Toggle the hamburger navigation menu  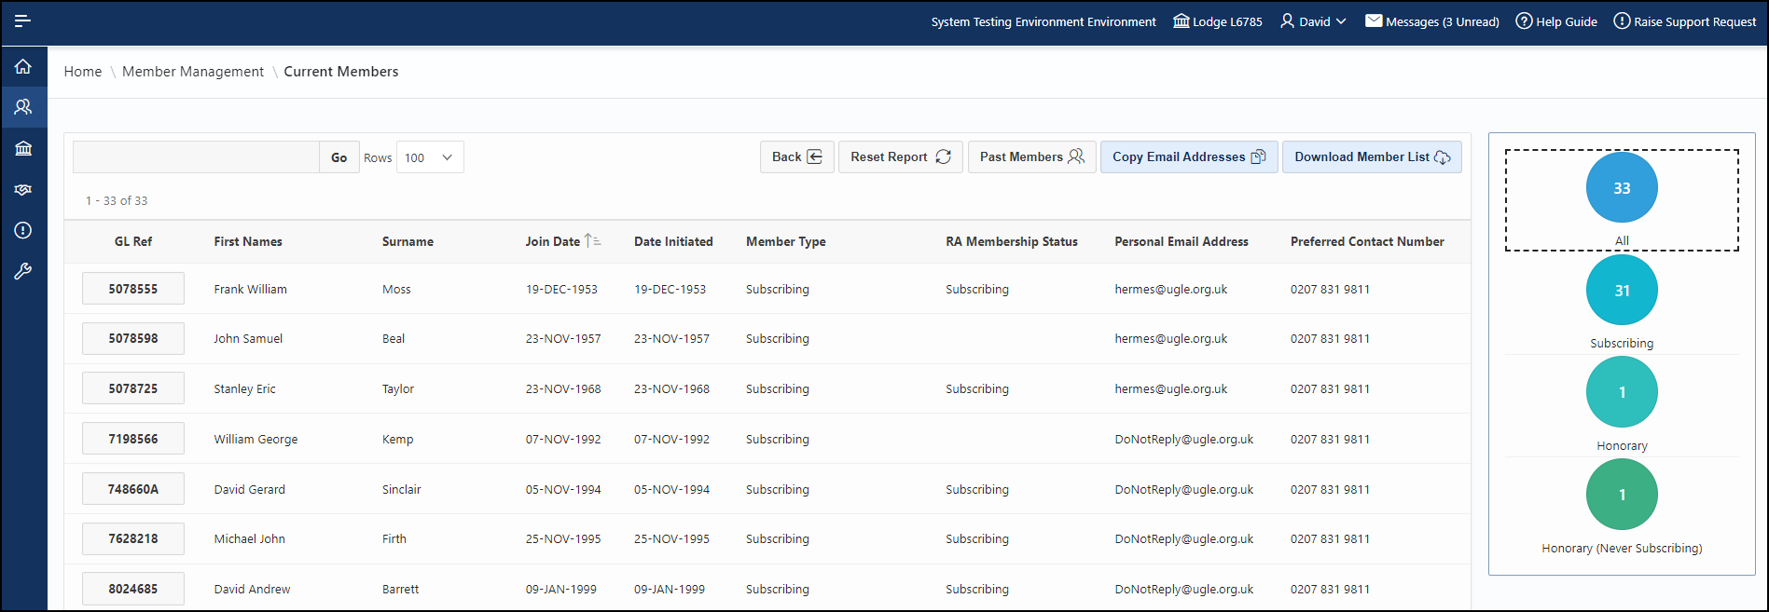pos(23,20)
